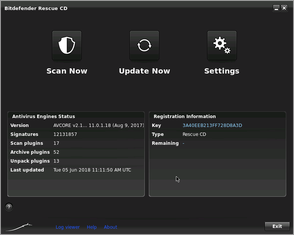This screenshot has width=294, height=235.
Task: Minimize the Rescue CD window
Action: click(x=276, y=8)
